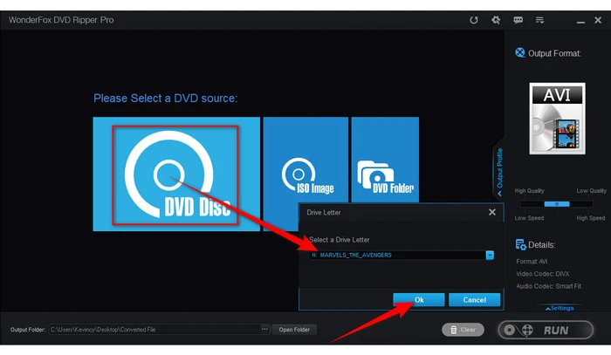611x355 pixels.
Task: Click the 'Low Speed' label
Action: (529, 218)
